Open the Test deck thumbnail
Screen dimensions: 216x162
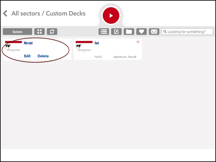(84, 49)
